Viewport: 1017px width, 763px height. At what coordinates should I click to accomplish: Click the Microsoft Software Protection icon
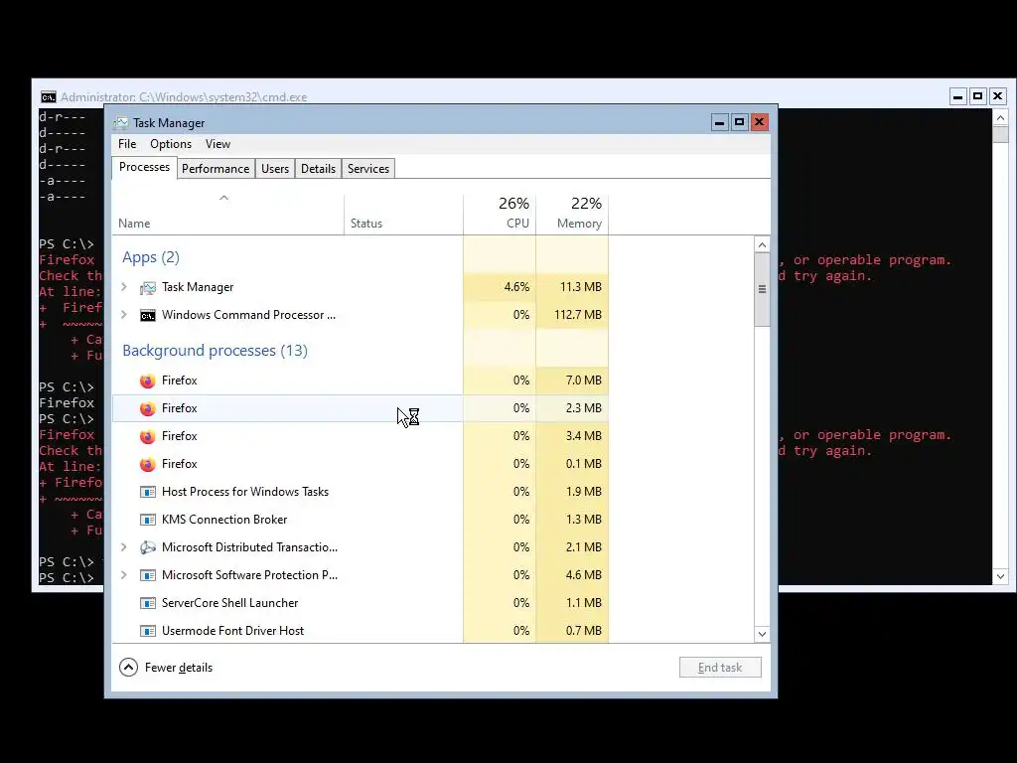pos(148,575)
